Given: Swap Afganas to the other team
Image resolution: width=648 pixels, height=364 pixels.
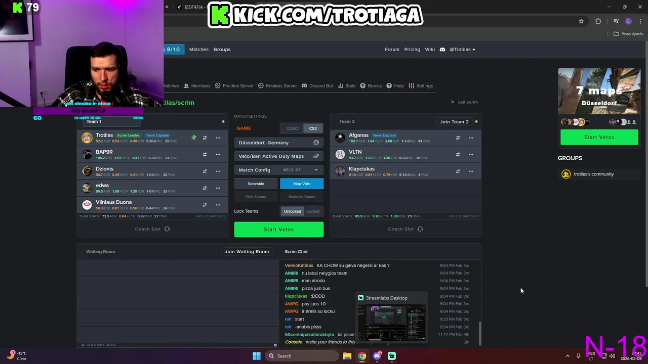Looking at the screenshot, I should tap(458, 138).
